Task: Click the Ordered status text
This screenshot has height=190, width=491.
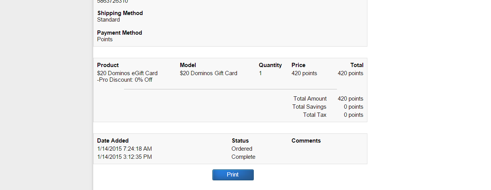Action: tap(242, 149)
